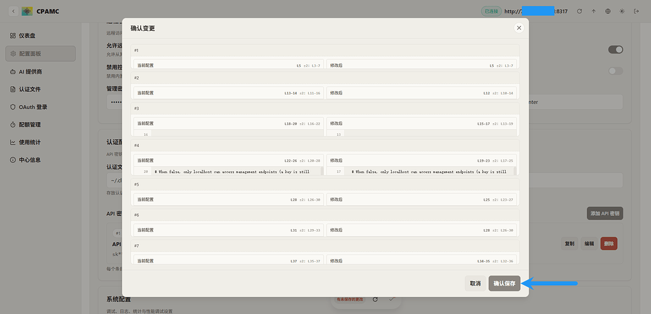Click the robot icon by AI 提供商

(x=13, y=72)
